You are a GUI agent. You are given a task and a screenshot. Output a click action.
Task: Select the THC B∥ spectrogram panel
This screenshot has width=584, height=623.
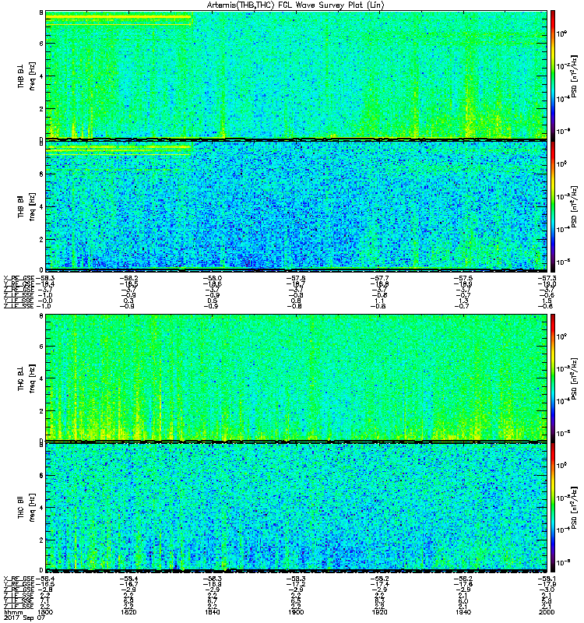pyautogui.click(x=297, y=507)
